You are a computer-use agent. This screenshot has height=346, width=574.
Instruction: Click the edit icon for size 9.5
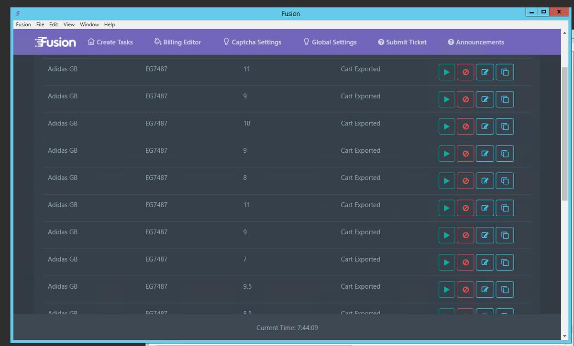(x=485, y=290)
